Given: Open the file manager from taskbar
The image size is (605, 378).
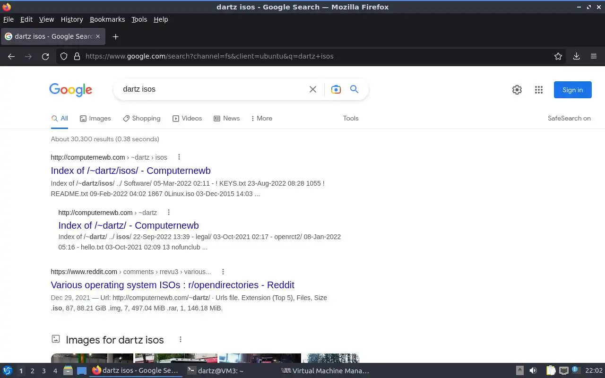Looking at the screenshot, I should coord(68,370).
